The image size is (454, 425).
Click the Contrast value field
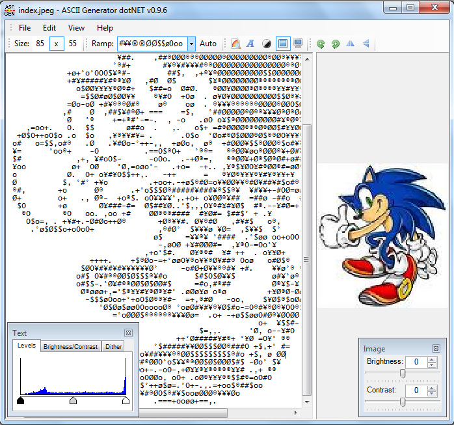[x=416, y=391]
